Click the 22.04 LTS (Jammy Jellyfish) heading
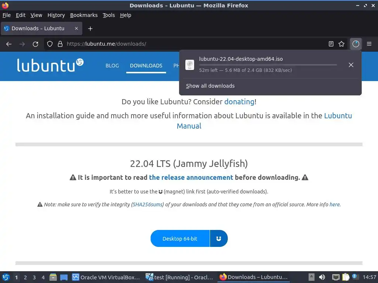 [x=189, y=164]
